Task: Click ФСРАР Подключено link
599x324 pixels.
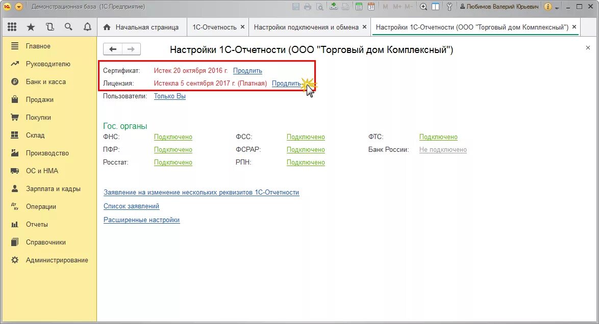Action: (306, 150)
